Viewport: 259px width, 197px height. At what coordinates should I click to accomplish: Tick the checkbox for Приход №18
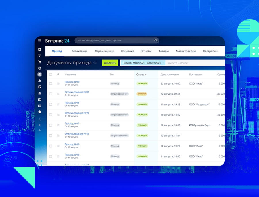pyautogui.click(x=51, y=104)
